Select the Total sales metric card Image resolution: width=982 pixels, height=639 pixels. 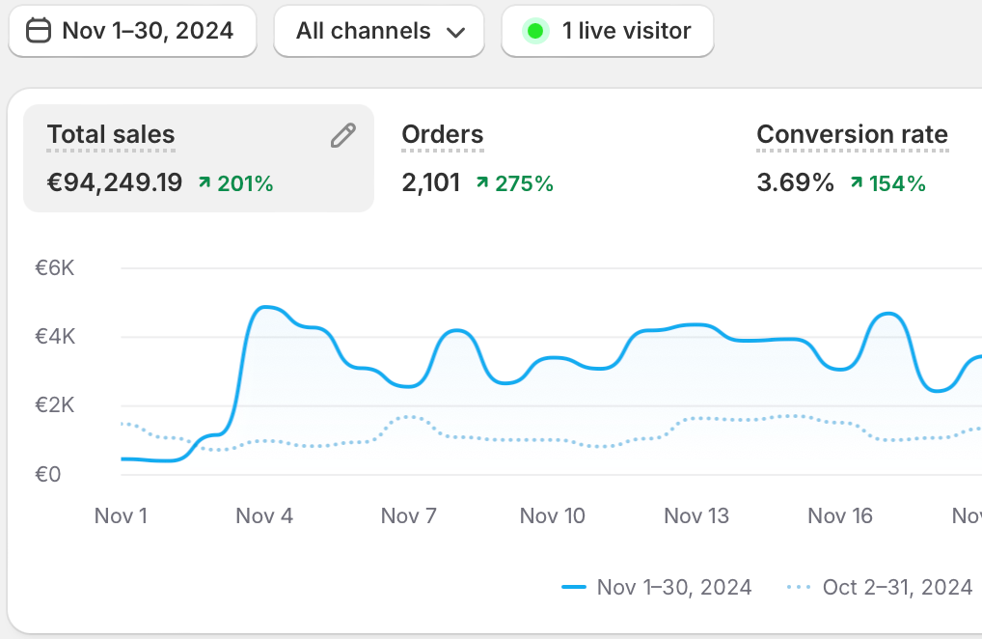click(x=198, y=157)
